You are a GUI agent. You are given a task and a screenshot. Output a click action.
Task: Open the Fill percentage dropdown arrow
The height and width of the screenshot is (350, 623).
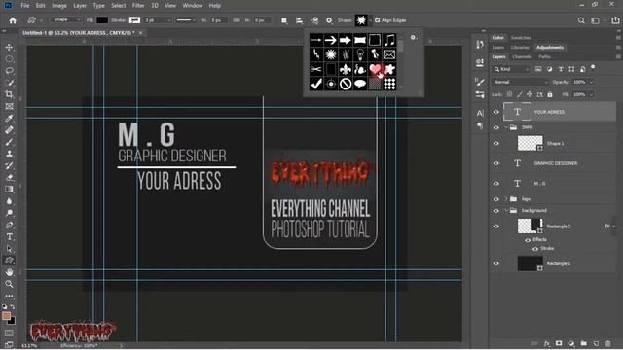(591, 94)
